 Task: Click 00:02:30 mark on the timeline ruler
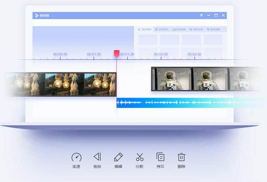coord(194,55)
